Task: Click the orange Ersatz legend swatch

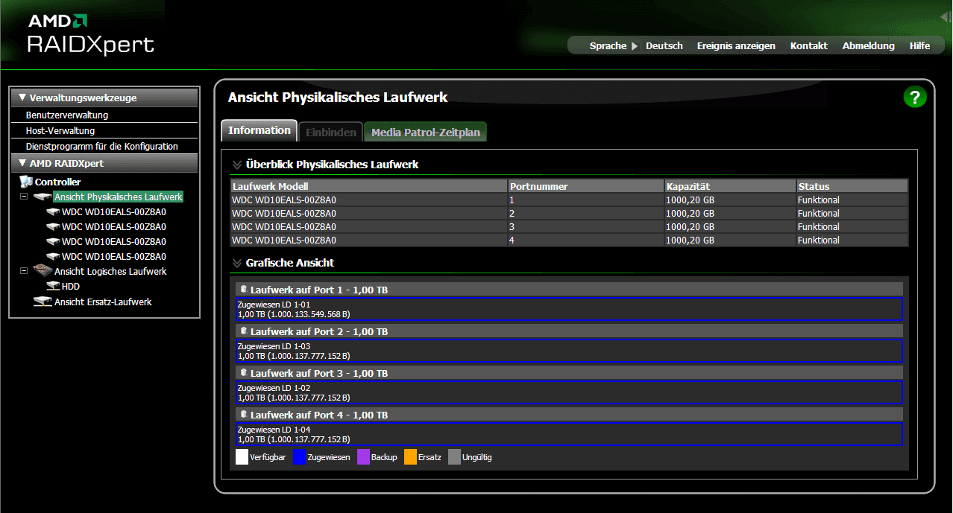Action: click(x=410, y=456)
